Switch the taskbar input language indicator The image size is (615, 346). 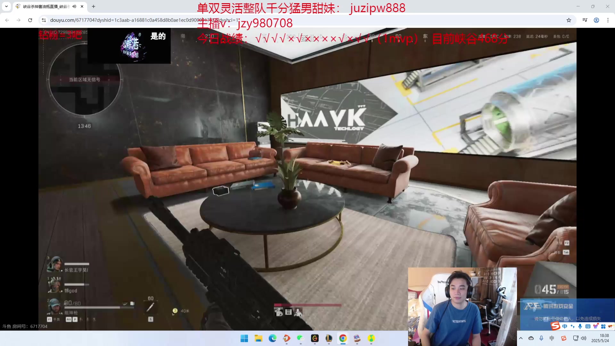pos(552,338)
